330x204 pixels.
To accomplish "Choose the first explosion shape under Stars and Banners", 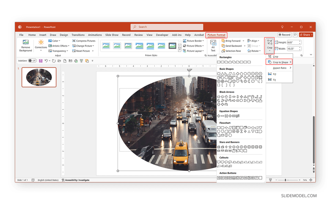I will point(218,147).
